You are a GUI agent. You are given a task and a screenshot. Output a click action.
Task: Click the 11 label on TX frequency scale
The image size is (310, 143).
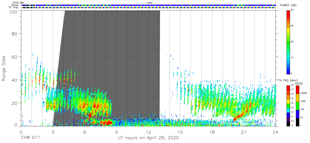(292, 117)
